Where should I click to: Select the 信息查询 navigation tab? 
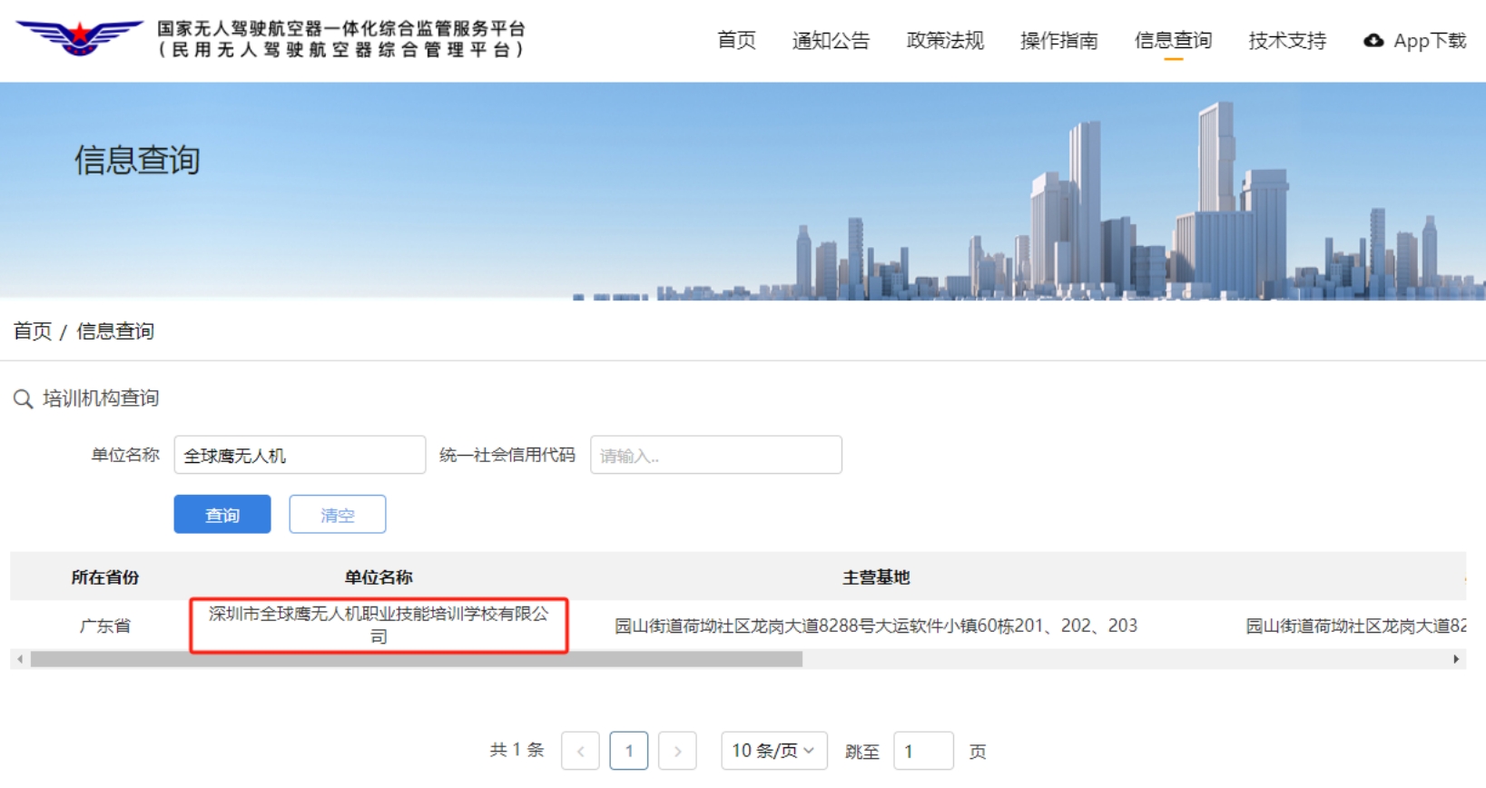coord(1173,41)
